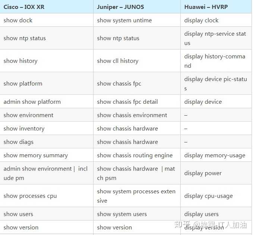The image size is (253, 235).
Task: Click the 'show diags' cell
Action: (47, 142)
